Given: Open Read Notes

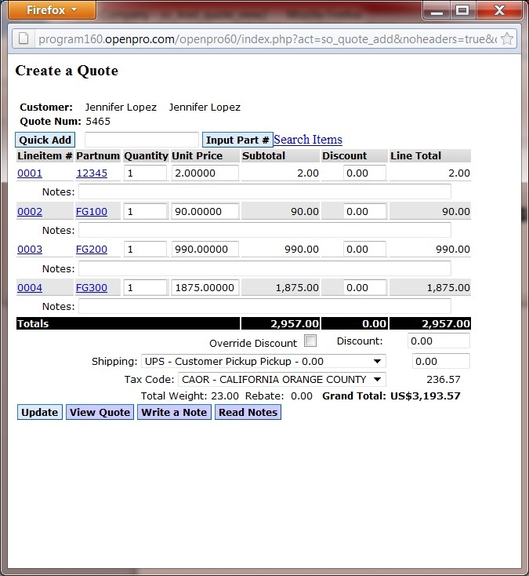Looking at the screenshot, I should pyautogui.click(x=248, y=412).
